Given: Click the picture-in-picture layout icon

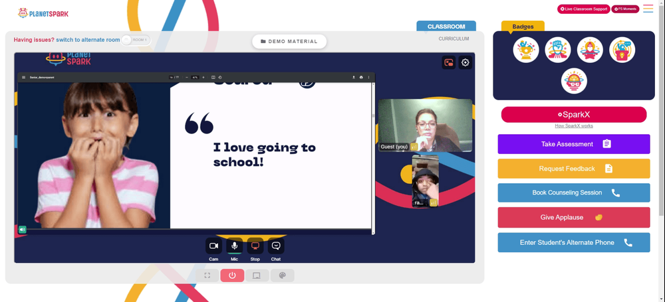Looking at the screenshot, I should pos(449,62).
